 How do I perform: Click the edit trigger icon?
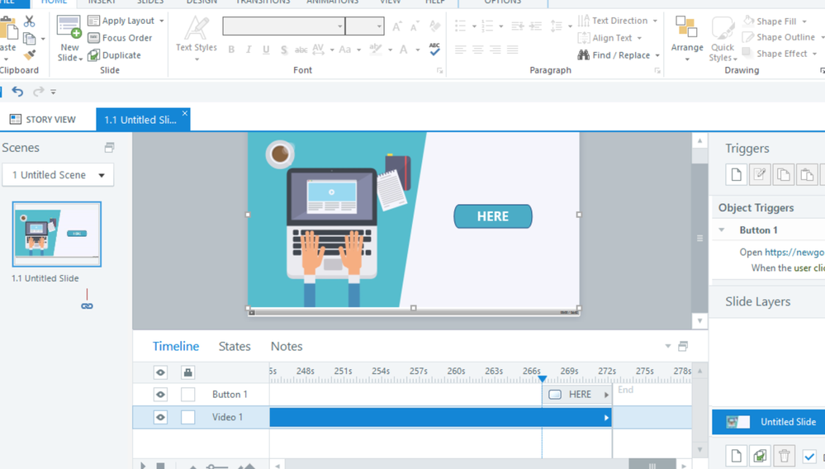coord(760,174)
